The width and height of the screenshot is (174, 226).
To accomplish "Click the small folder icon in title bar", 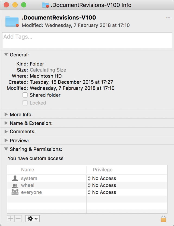I will click(45, 5).
